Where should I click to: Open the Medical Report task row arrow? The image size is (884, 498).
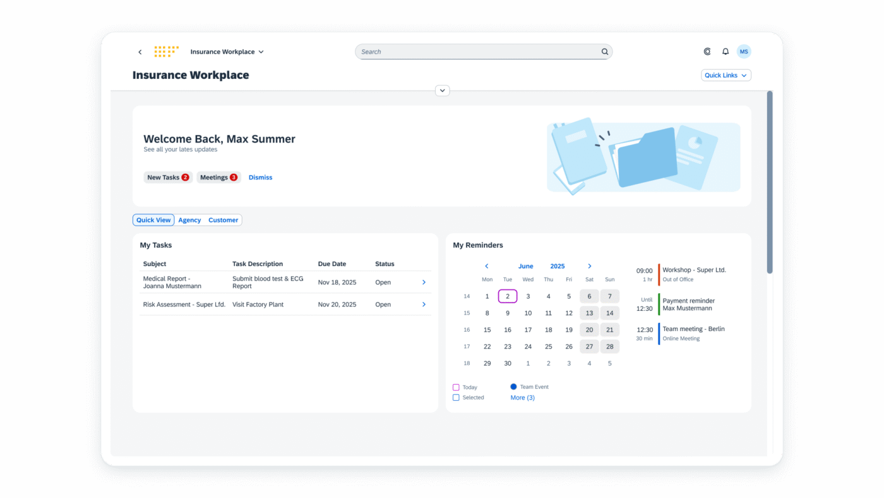click(424, 282)
